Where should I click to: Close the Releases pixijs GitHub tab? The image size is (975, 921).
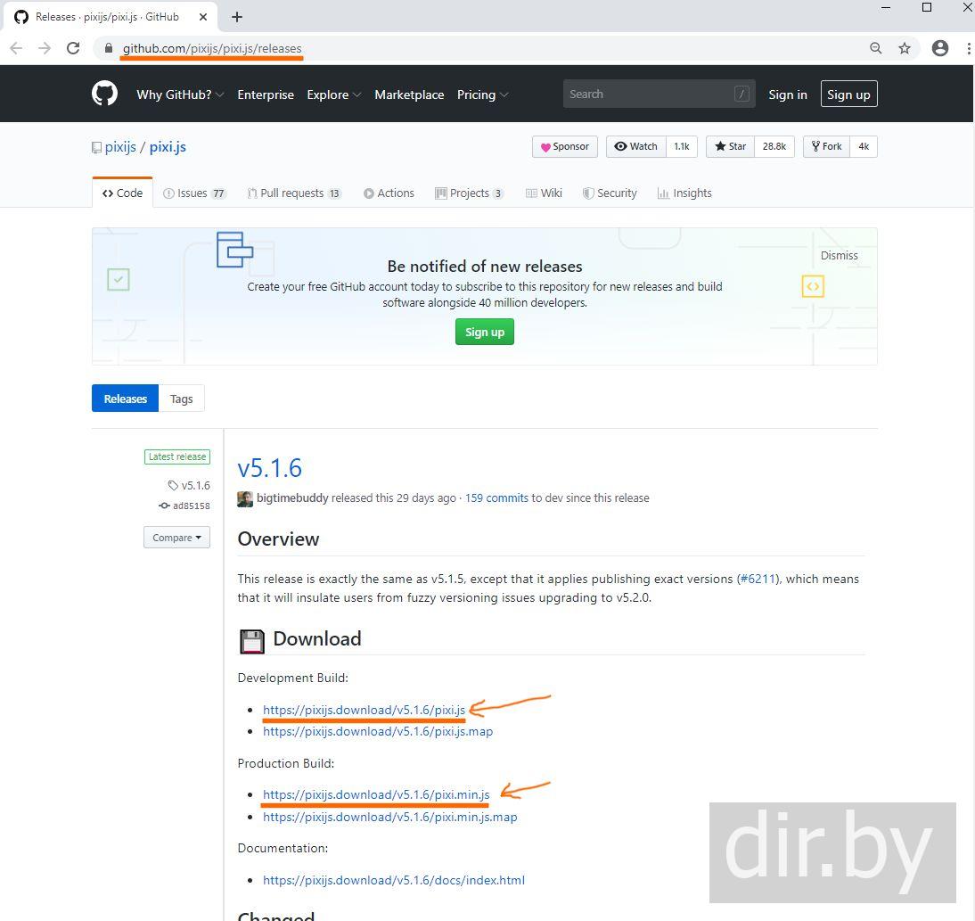202,17
